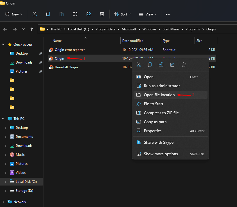Viewport: 237px width, 207px height.
Task: Click Start Menu in the address breadcrumb
Action: [171, 29]
